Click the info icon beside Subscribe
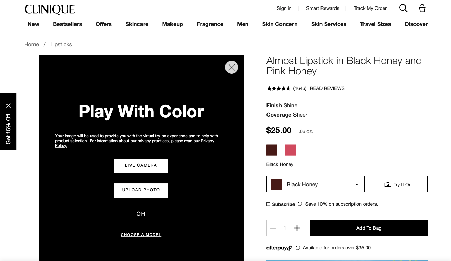Viewport: 451px width, 261px height. click(x=300, y=204)
